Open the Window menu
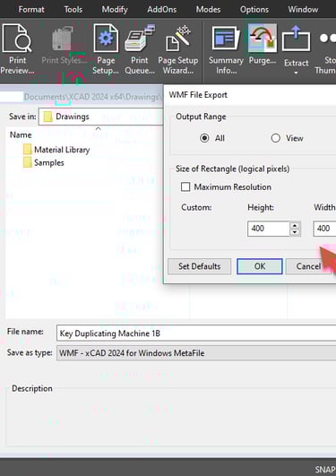 (303, 9)
